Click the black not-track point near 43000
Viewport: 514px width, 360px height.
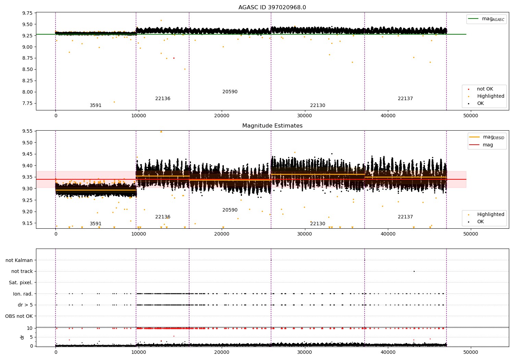pos(414,271)
